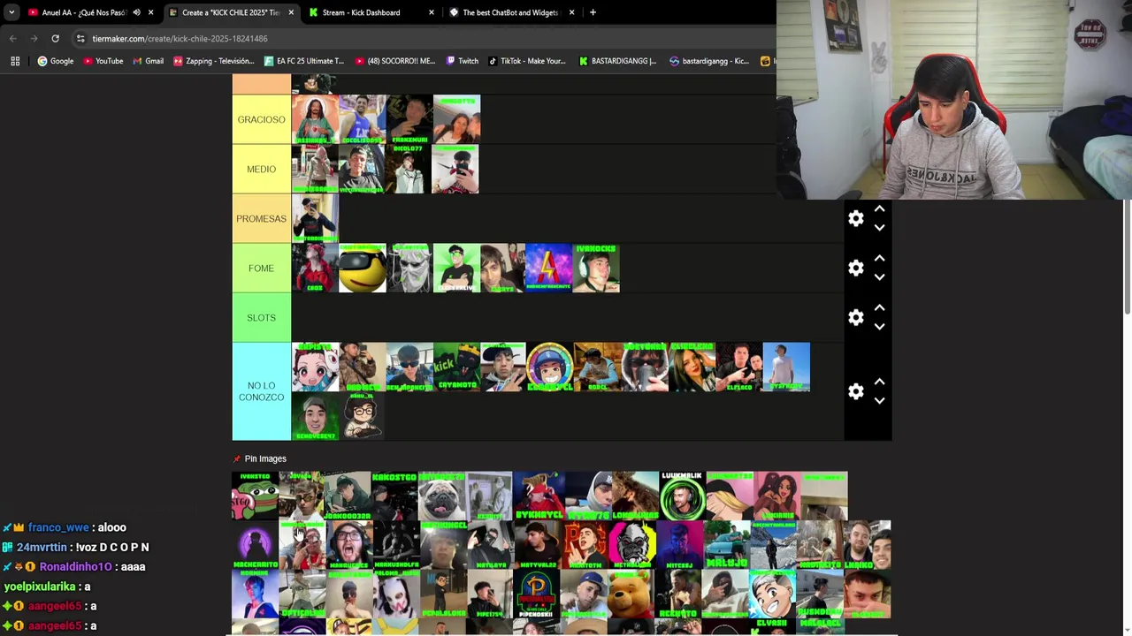Open the Chrome apps grid bookmark
The width and height of the screenshot is (1132, 636).
[x=15, y=61]
